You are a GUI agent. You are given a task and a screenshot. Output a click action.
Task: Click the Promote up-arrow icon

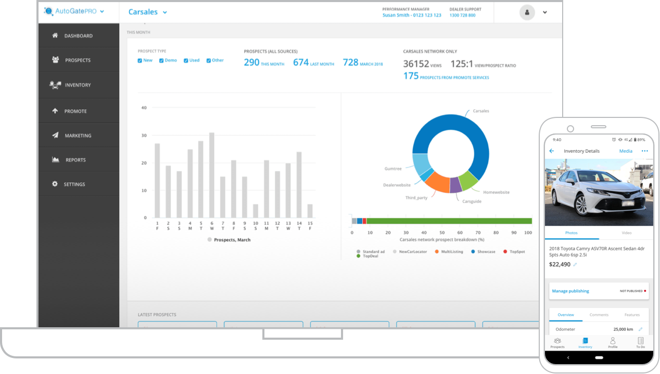[x=55, y=111]
